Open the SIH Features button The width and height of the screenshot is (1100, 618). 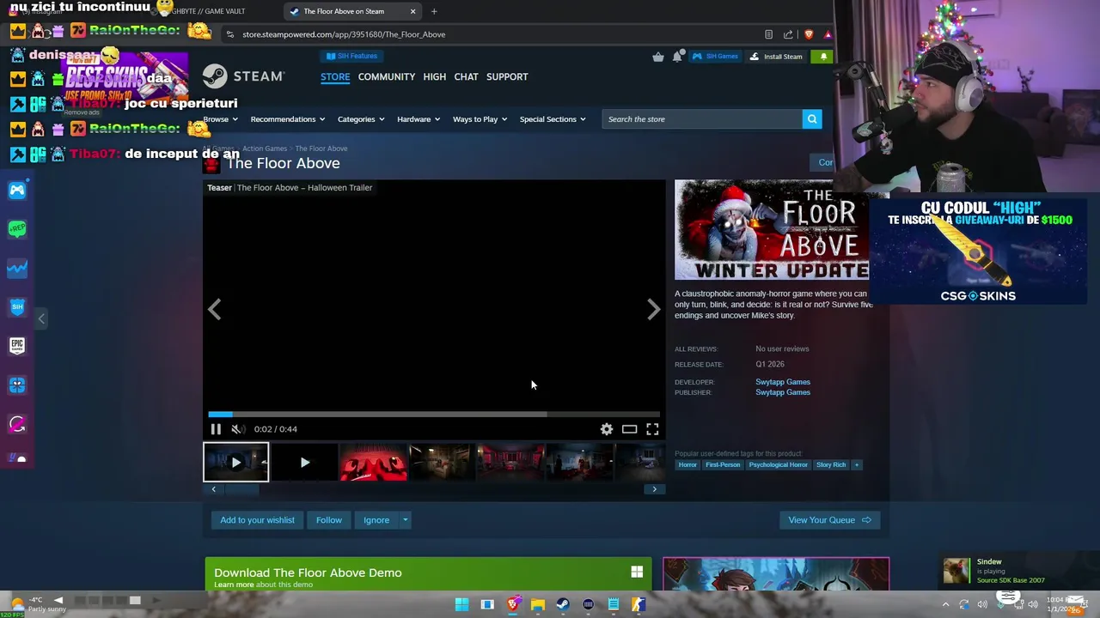click(x=352, y=56)
